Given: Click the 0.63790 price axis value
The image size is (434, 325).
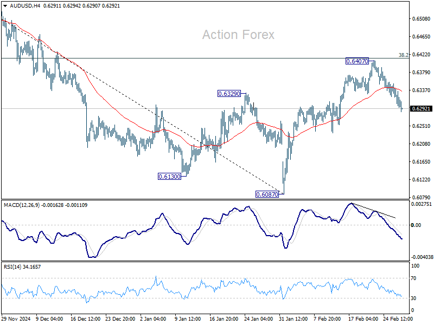Looking at the screenshot, I should (422, 73).
